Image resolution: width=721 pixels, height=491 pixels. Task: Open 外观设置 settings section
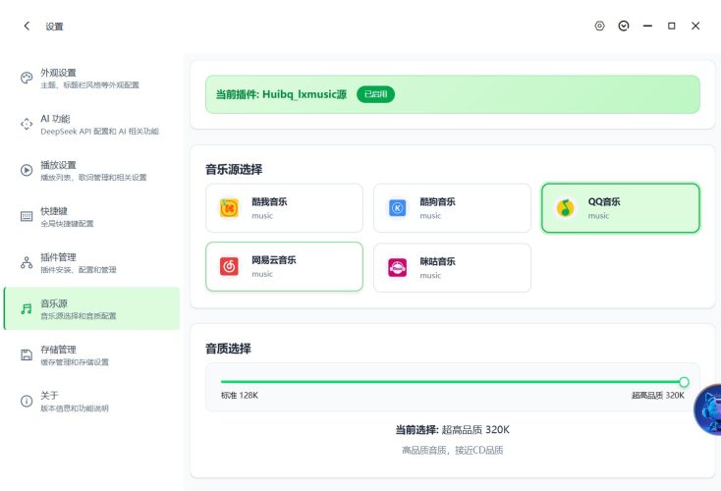(x=91, y=78)
